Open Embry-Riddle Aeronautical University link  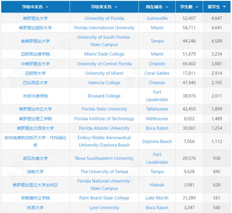coord(104,141)
